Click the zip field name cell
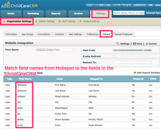This screenshot has width=161, height=129. point(19,114)
